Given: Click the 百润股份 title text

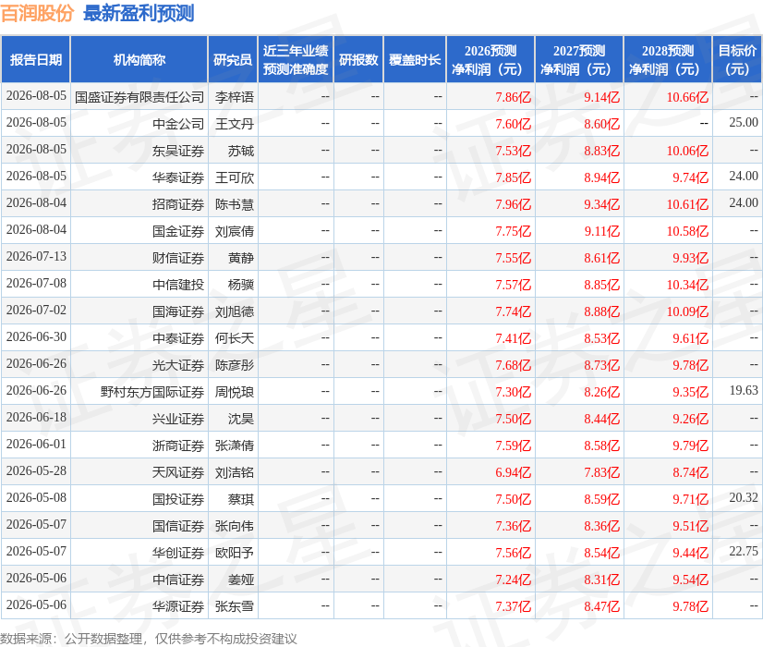Looking at the screenshot, I should coord(37,13).
